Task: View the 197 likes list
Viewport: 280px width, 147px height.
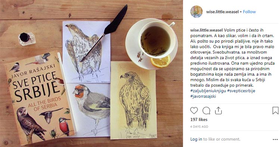Action: pos(199,119)
